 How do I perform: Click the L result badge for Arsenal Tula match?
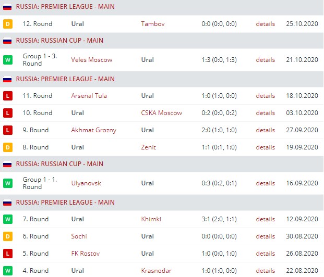[8, 96]
